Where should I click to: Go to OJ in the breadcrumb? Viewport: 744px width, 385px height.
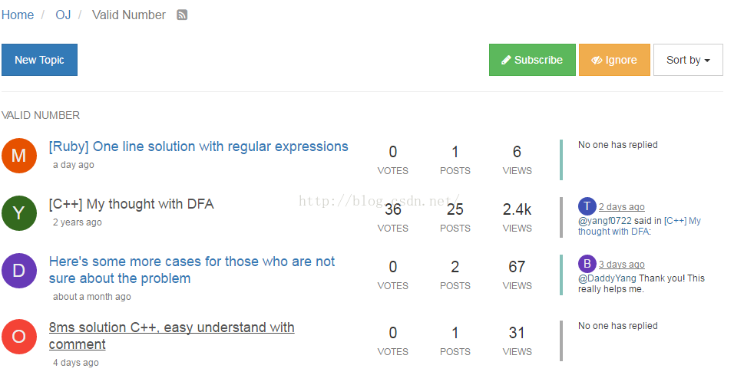(63, 15)
